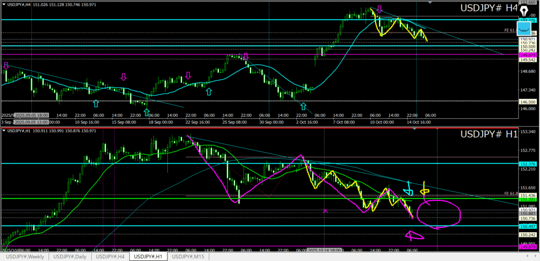Image resolution: width=540 pixels, height=261 pixels.
Task: Select the hand-drawn yellow up arrow on H1 chart
Action: point(425,188)
